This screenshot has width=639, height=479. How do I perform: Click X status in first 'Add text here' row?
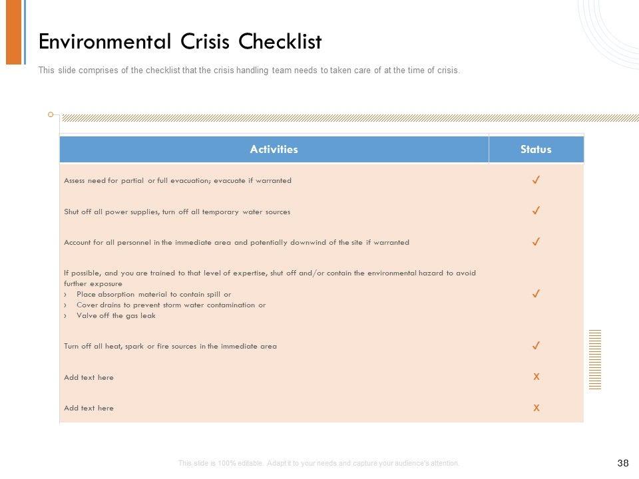[536, 377]
